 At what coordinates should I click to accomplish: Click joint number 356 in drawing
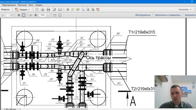[x=33, y=74]
